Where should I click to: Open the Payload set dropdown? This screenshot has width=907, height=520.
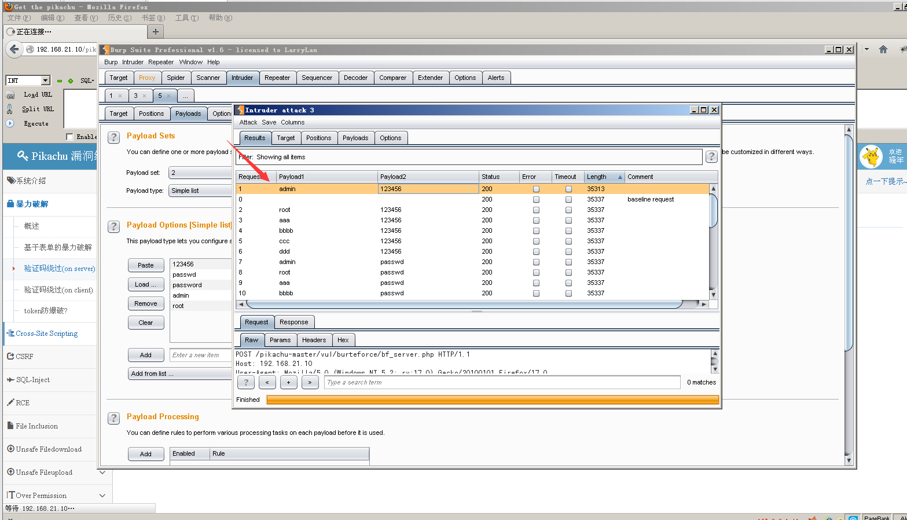click(x=200, y=173)
